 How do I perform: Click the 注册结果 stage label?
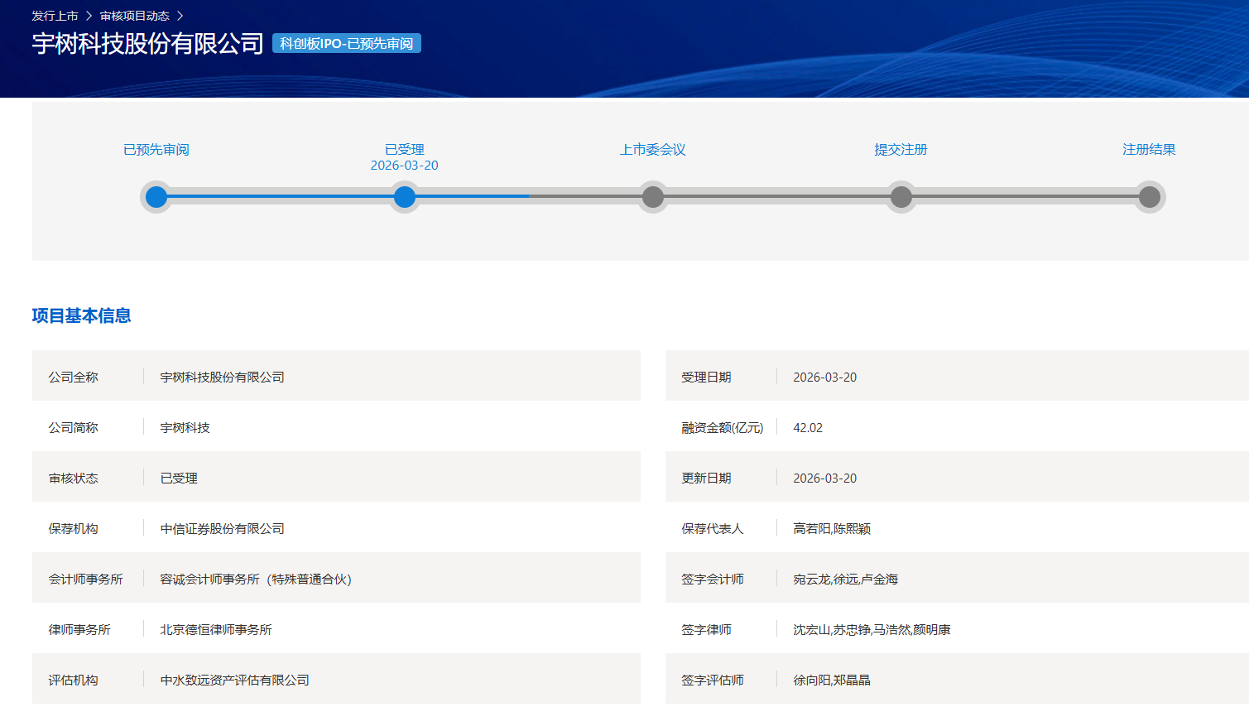pos(1149,150)
